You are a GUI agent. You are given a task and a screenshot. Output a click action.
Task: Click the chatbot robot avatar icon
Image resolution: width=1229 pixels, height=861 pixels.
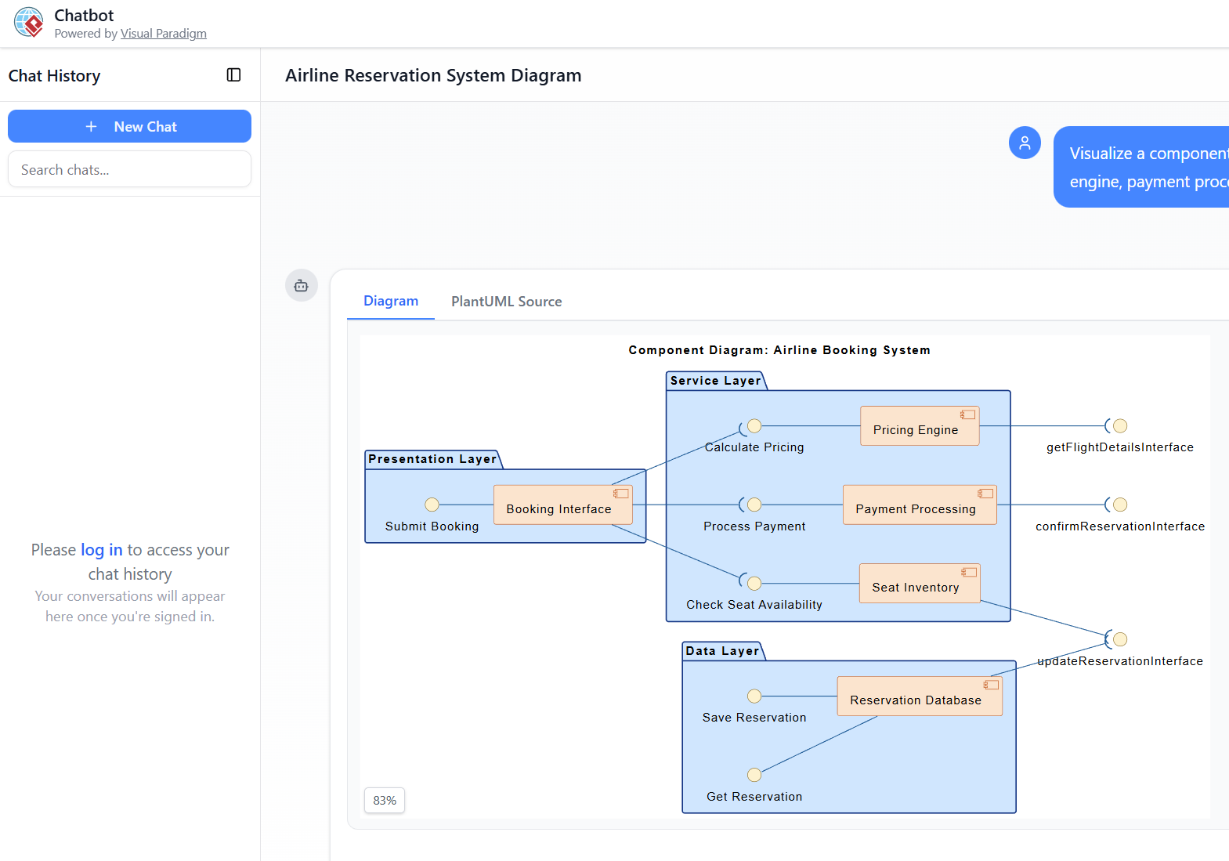click(301, 286)
